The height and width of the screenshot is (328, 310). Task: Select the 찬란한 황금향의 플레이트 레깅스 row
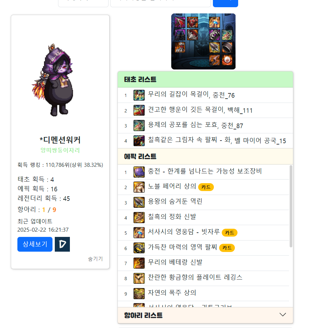point(203,279)
